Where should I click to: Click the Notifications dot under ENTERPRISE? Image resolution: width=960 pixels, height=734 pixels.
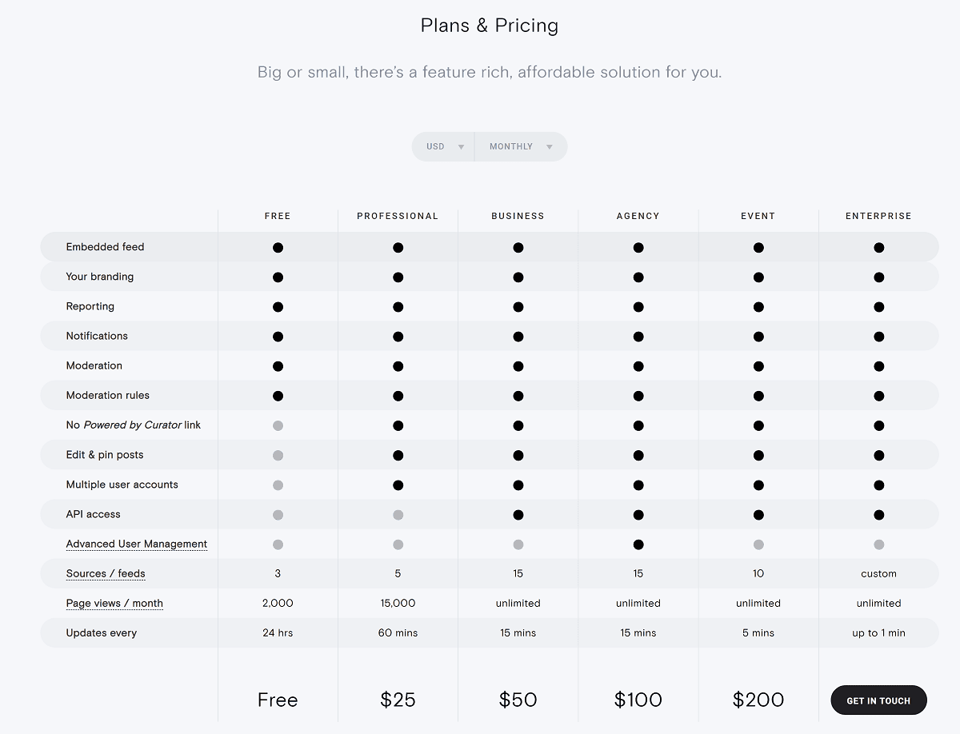(878, 336)
